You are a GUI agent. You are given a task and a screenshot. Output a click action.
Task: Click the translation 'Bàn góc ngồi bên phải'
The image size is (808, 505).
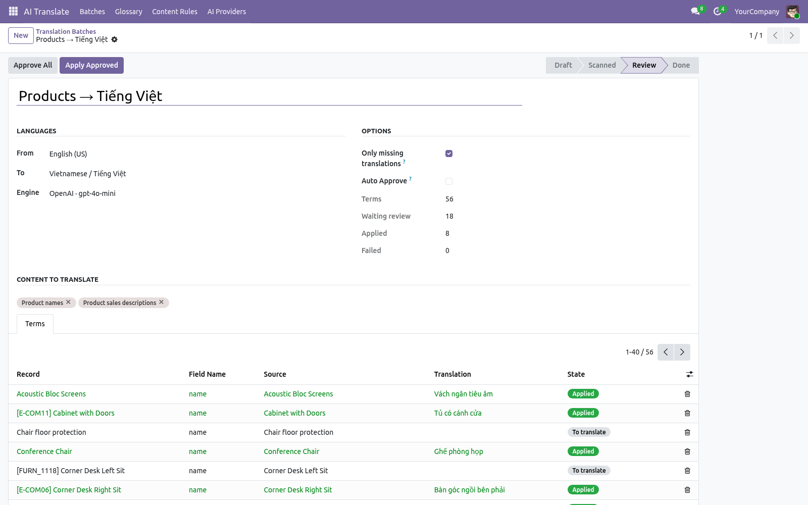pyautogui.click(x=469, y=490)
